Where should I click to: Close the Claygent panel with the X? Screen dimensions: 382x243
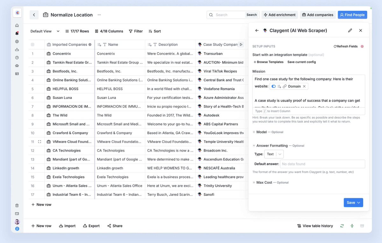pyautogui.click(x=361, y=31)
